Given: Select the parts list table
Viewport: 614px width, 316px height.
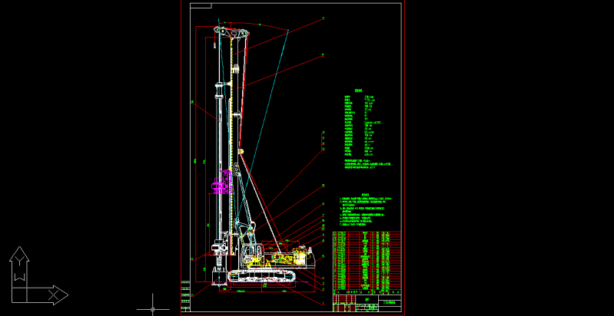Looking at the screenshot, I should pyautogui.click(x=367, y=261).
